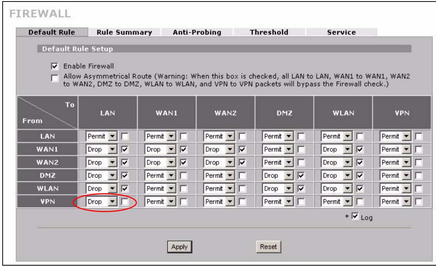This screenshot has width=436, height=266.
Task: Open the WAN1 to WAN1 action dropdown
Action: click(x=160, y=149)
